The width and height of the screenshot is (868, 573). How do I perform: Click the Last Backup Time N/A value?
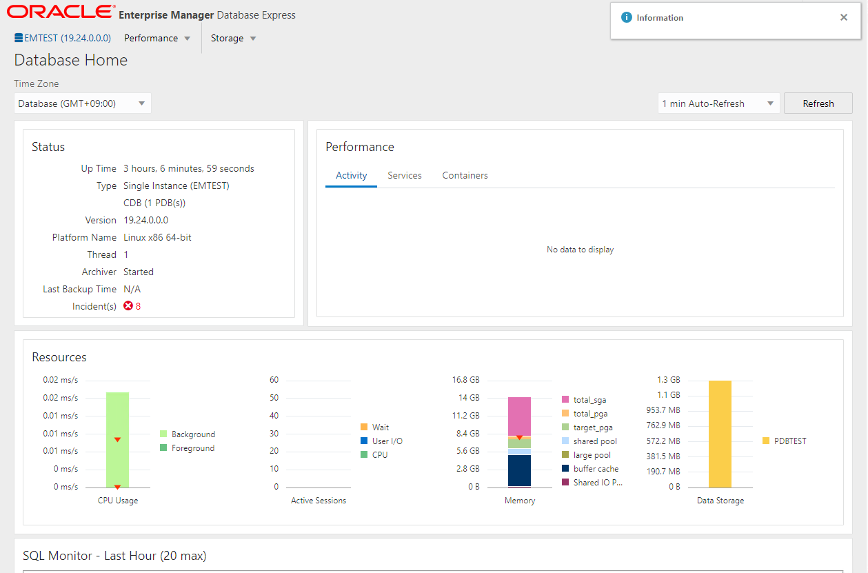click(x=132, y=289)
